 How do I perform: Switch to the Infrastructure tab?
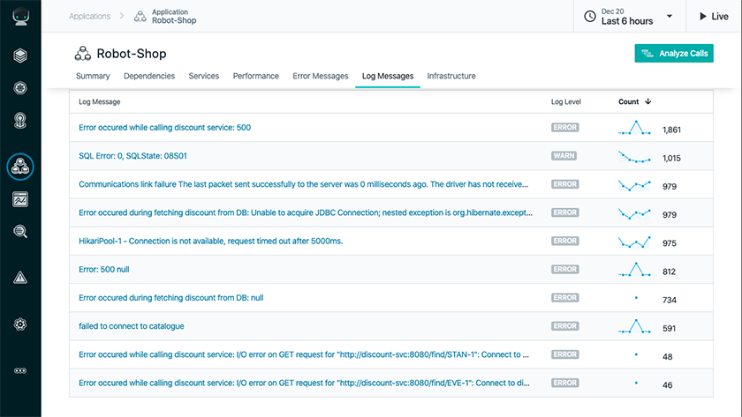pos(451,76)
